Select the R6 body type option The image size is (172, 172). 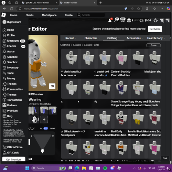point(41,128)
